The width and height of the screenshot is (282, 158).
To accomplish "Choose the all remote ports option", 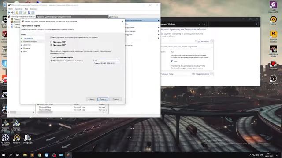I will click(x=52, y=57).
